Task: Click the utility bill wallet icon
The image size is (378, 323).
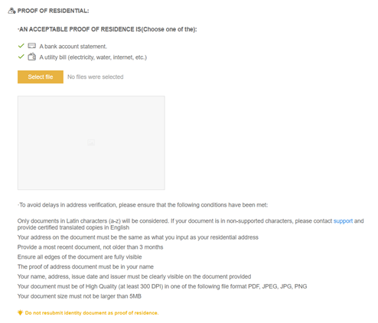Action: (x=32, y=57)
